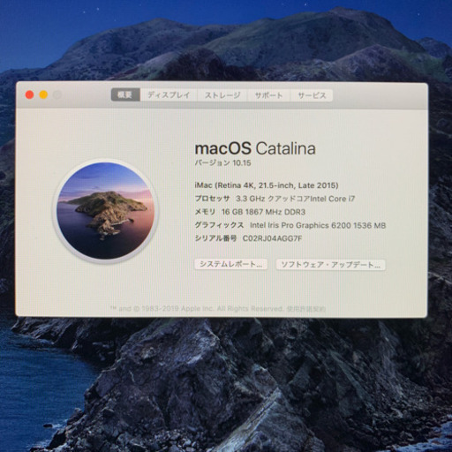Click ソフトウェア・アップデート button
Image resolution: width=452 pixels, height=452 pixels.
[330, 265]
